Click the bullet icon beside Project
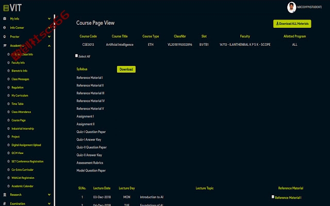Screen dimensions: 330x206 (8, 136)
